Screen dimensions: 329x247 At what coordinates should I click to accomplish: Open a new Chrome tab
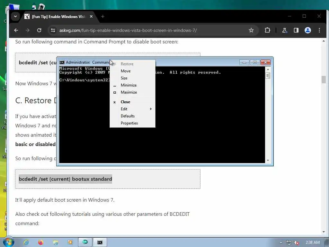(x=102, y=16)
